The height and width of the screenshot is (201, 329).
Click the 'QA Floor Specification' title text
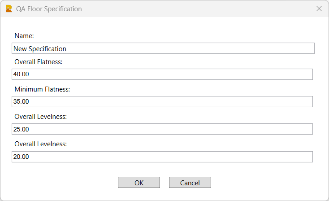point(49,9)
